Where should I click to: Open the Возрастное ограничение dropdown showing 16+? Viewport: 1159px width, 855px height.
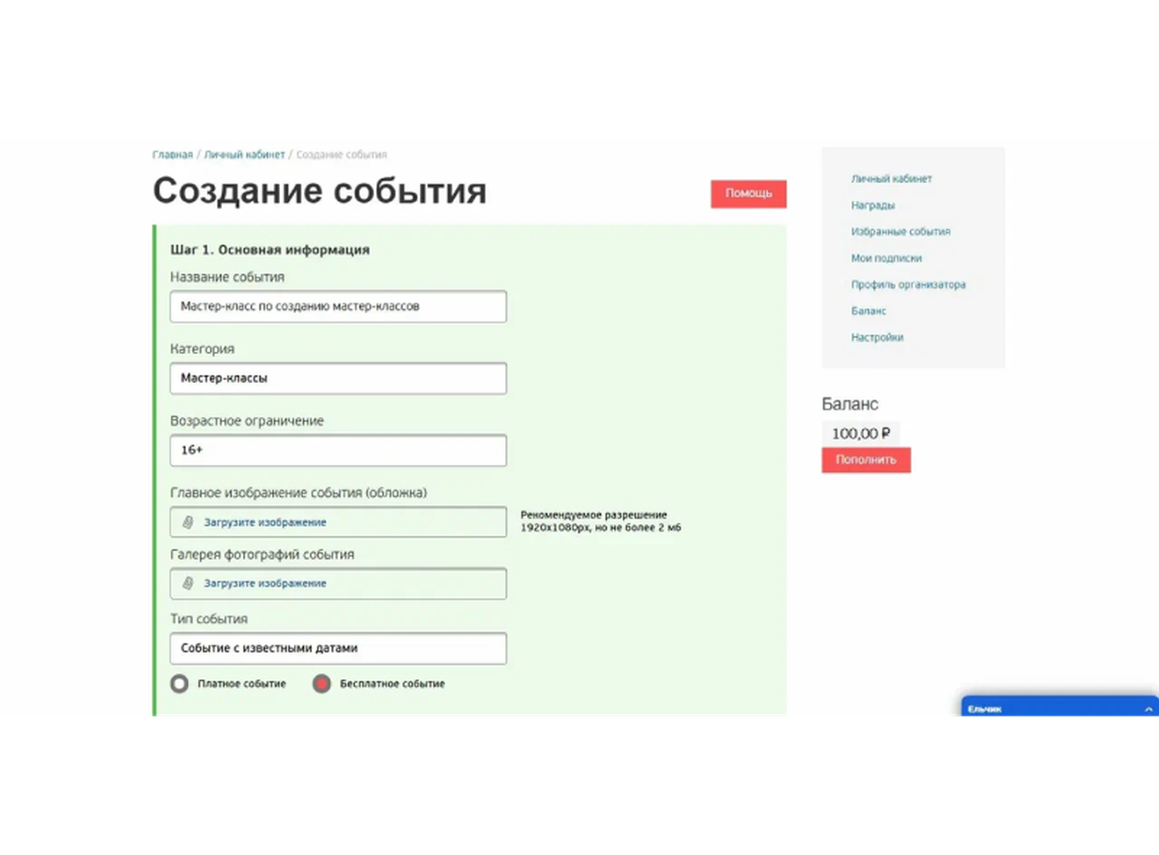338,451
